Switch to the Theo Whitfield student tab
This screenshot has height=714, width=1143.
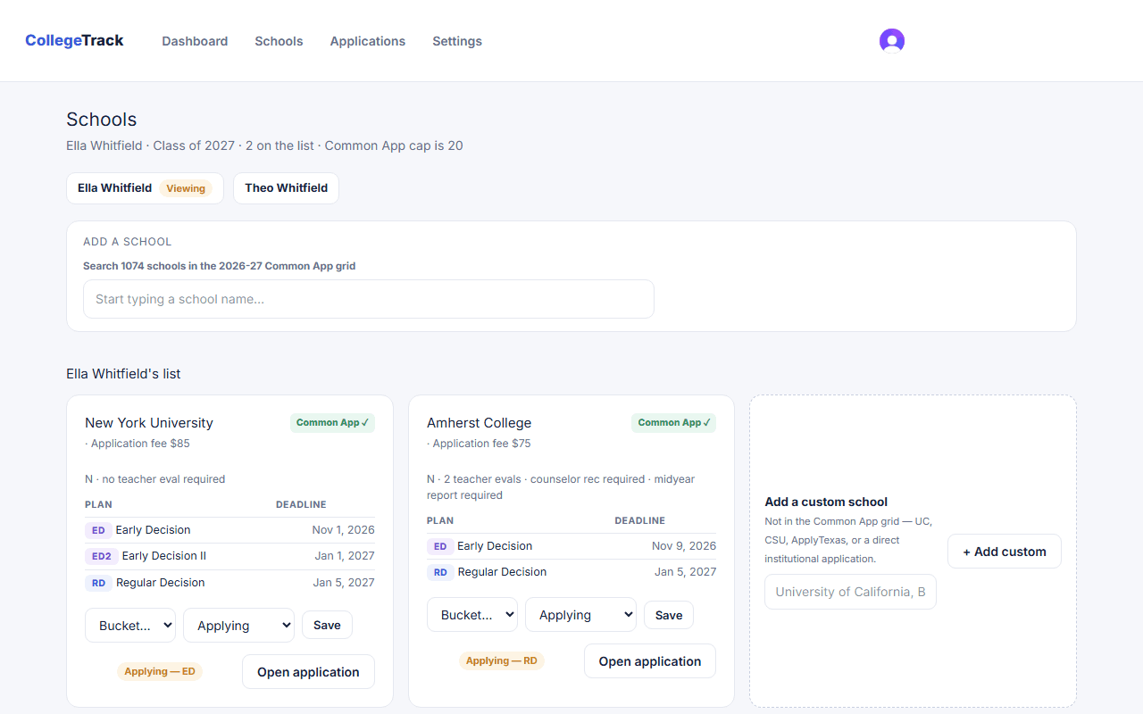286,188
